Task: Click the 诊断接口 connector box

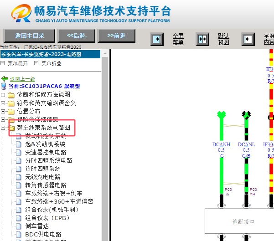Action: click(x=239, y=221)
